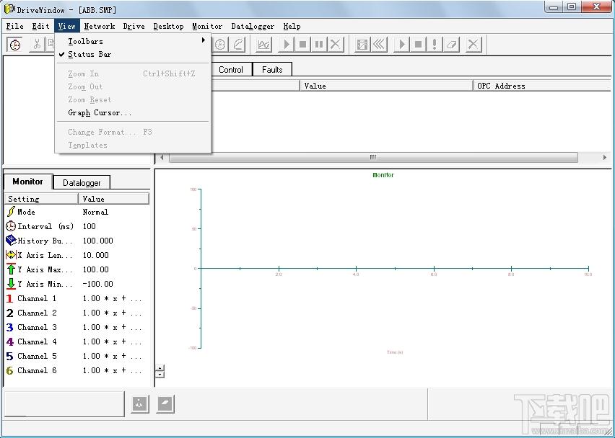Open the Datalogger menu in the menu bar
Image resolution: width=615 pixels, height=438 pixels.
click(x=253, y=26)
